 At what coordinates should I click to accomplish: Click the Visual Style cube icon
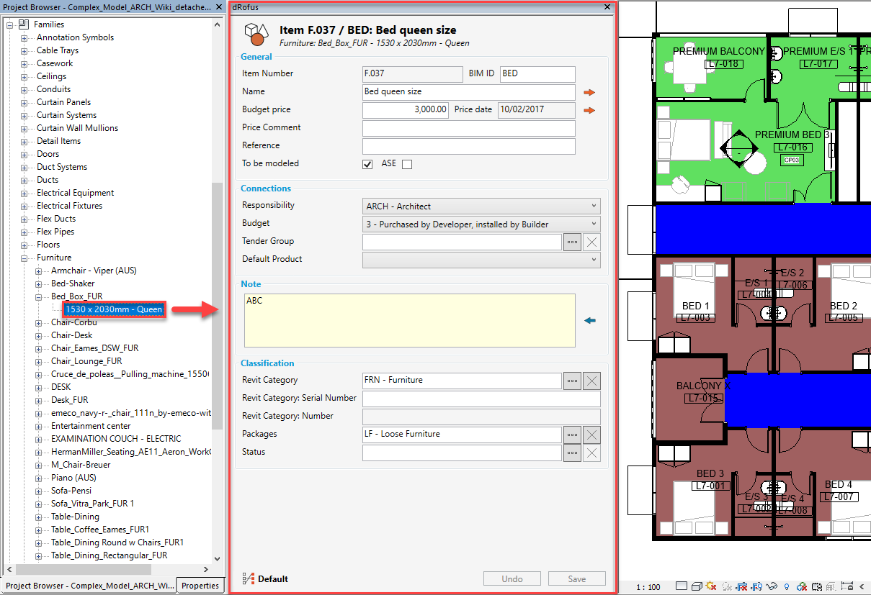tap(696, 586)
